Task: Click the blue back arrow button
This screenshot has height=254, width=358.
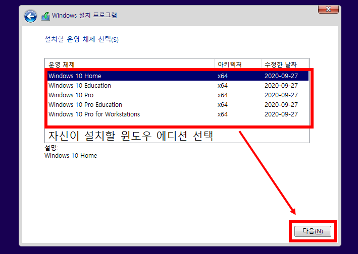Action: pos(30,17)
